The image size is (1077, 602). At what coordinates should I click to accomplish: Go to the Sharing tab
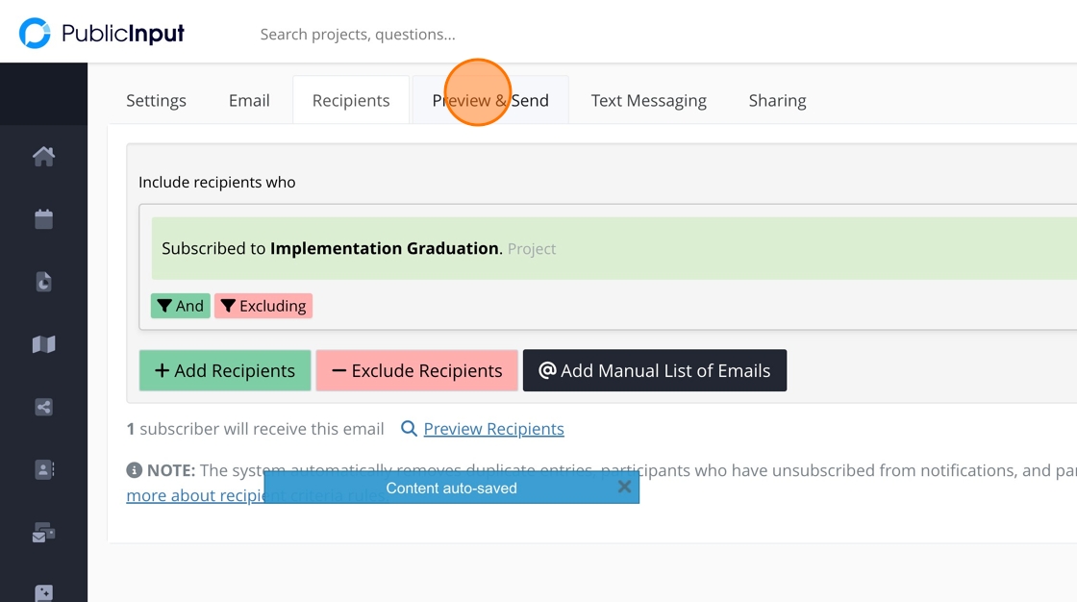777,100
